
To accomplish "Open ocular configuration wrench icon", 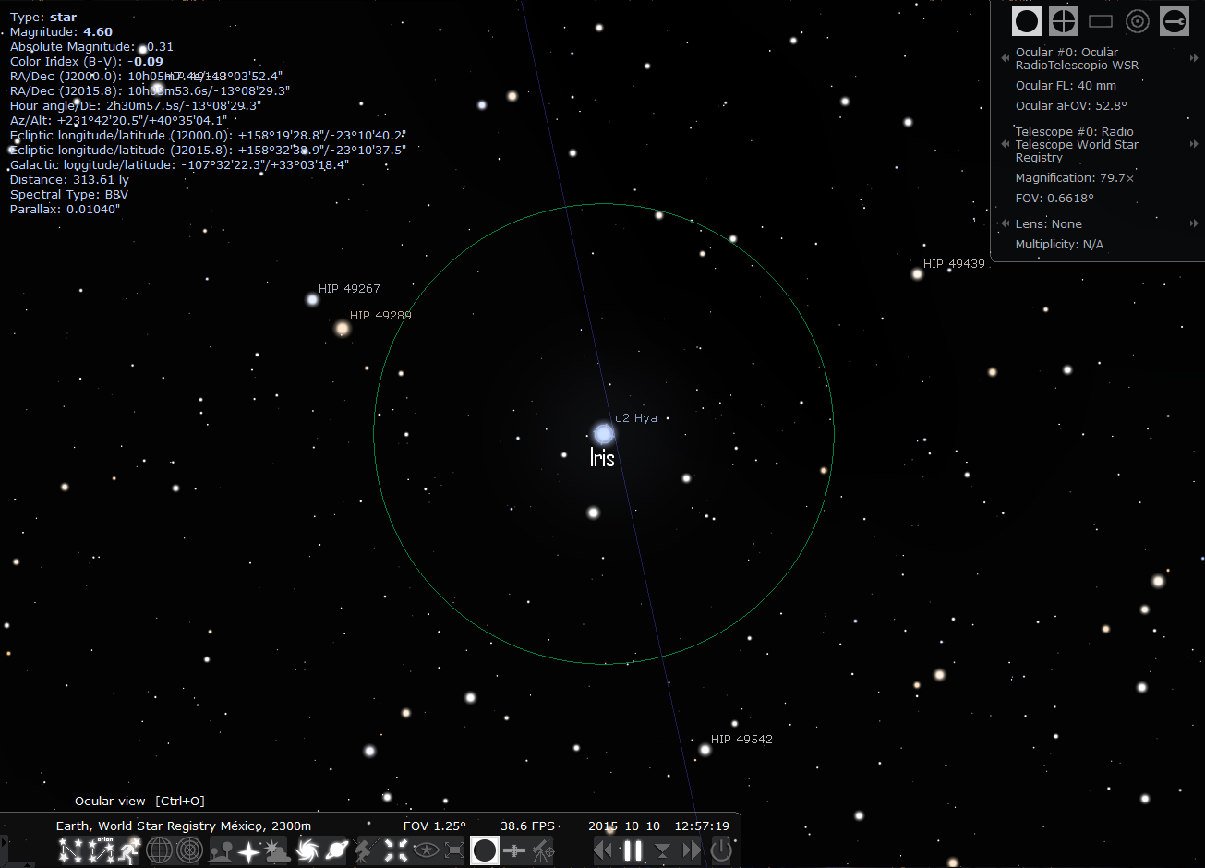I will tap(1175, 21).
